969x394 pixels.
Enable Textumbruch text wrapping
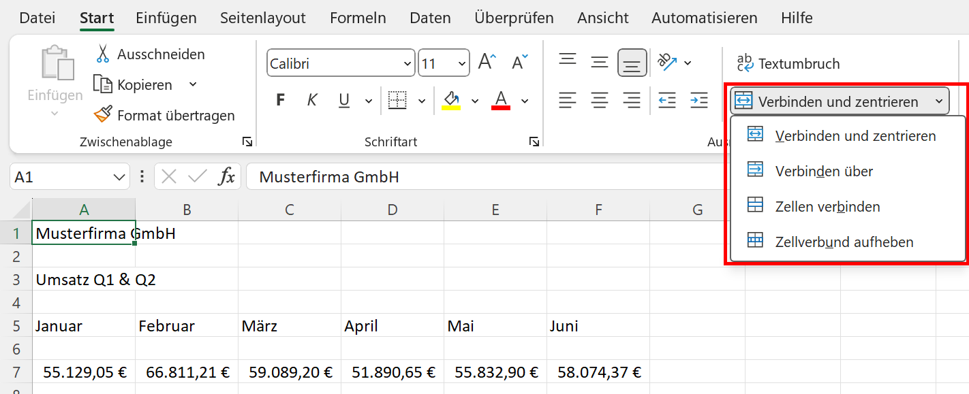click(788, 64)
